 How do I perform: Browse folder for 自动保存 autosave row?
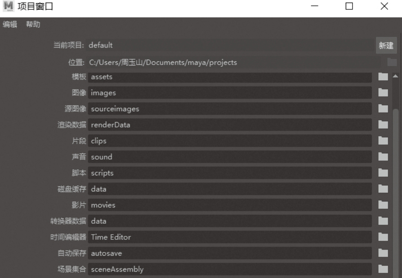click(383, 253)
